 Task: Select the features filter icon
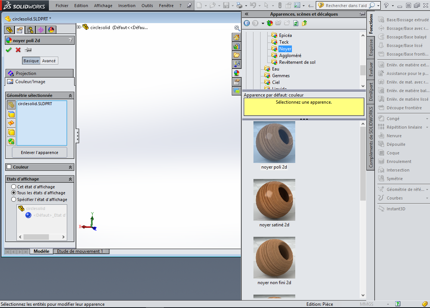point(11,141)
